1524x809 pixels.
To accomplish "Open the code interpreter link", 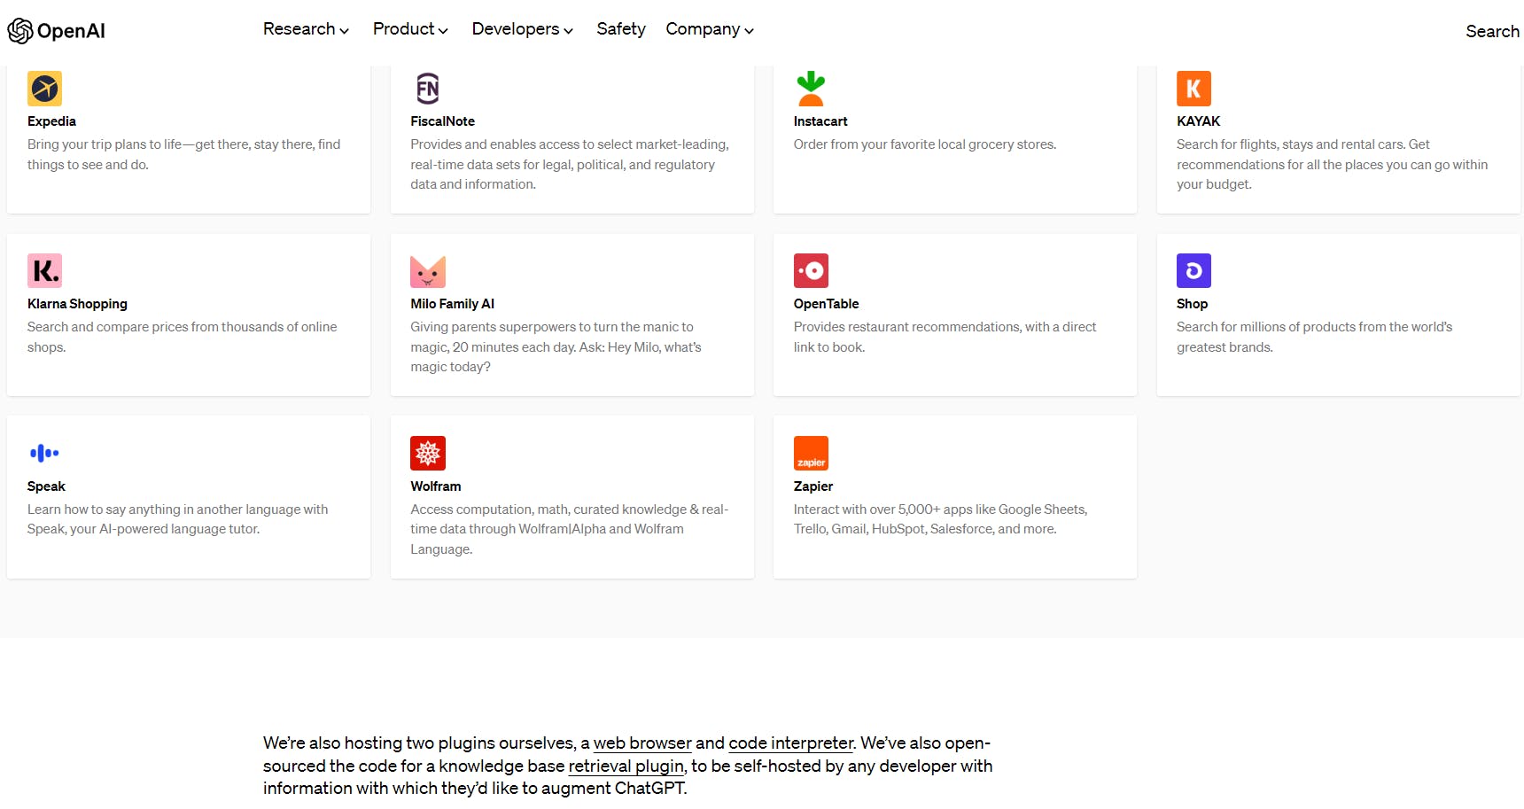I will [790, 743].
